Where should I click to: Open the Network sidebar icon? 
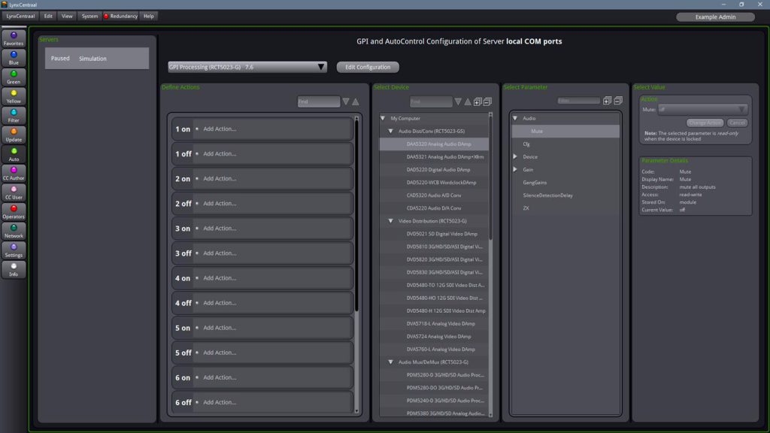pyautogui.click(x=14, y=231)
